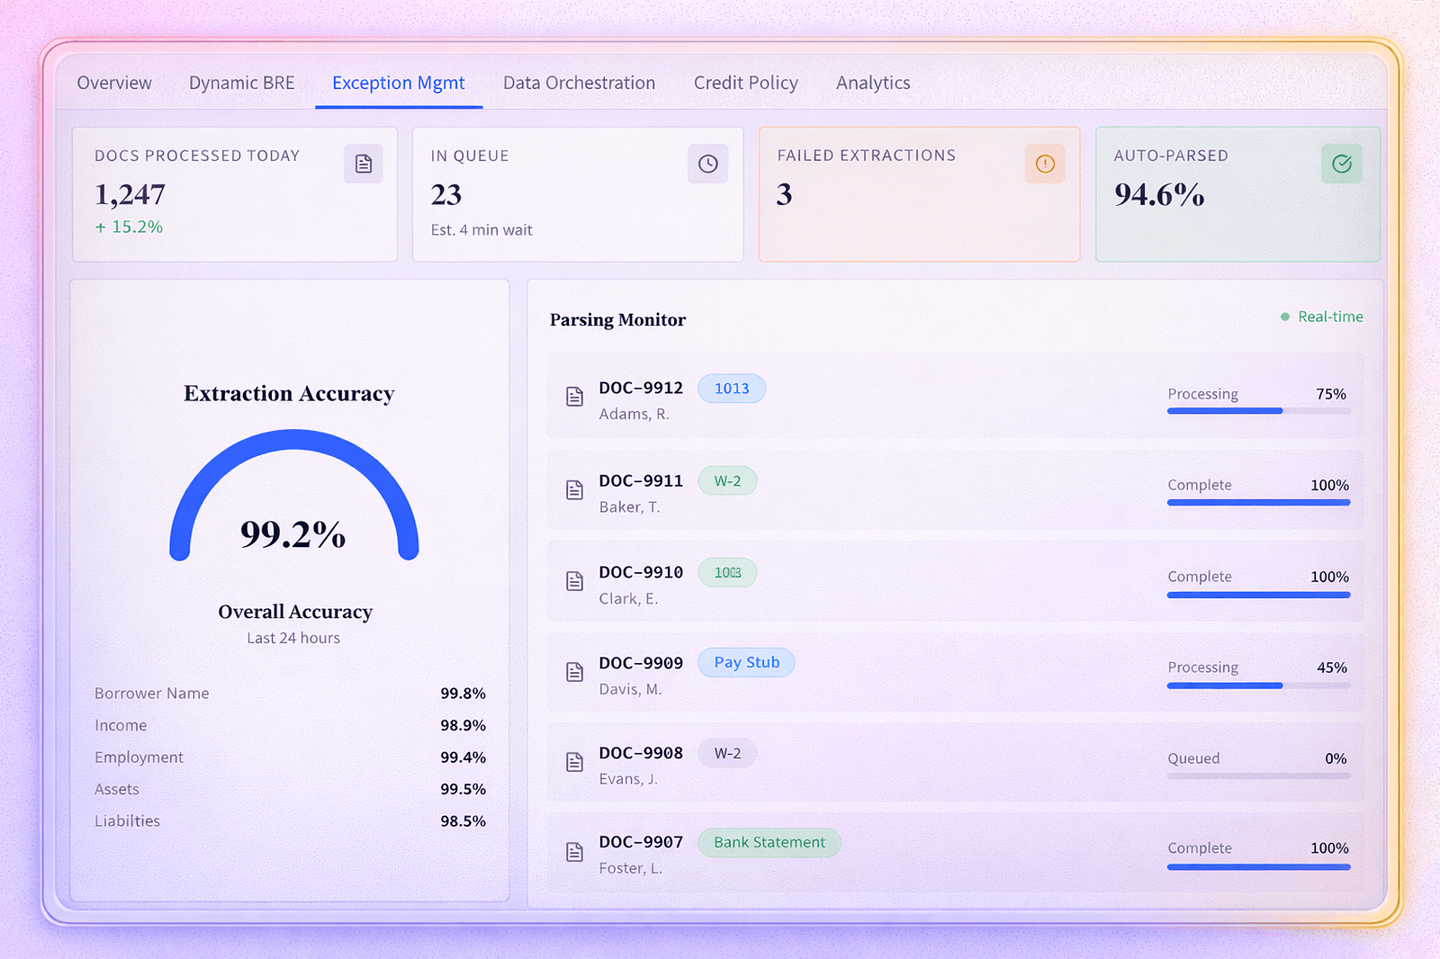Click the Bank Statement tag on DOC-9907
Screen dimensions: 1440x959
coord(769,842)
